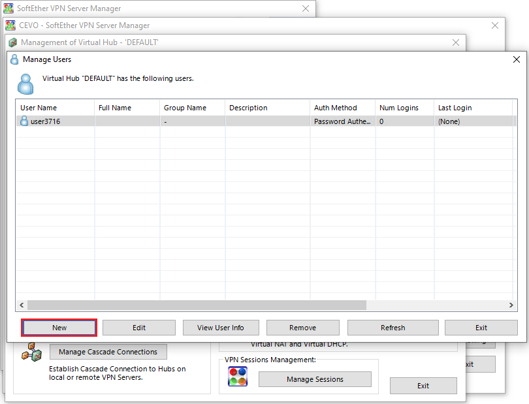
Task: Click the SoftEther VPN Server Manager title icon
Action: point(8,9)
